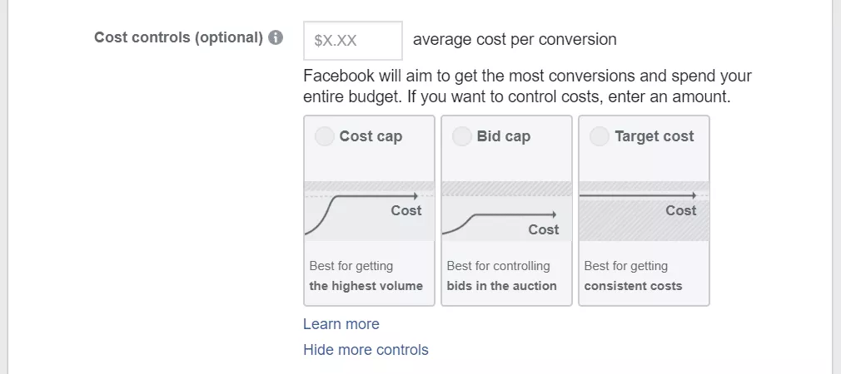
Task: Click the 'Cost controls (optional)' label
Action: point(178,38)
